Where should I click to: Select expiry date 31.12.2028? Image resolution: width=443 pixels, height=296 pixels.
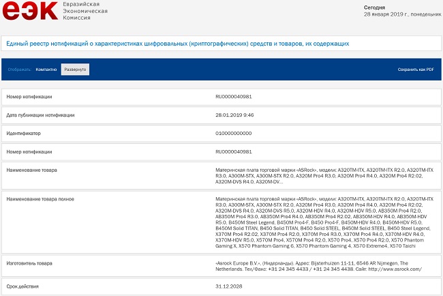point(229,286)
